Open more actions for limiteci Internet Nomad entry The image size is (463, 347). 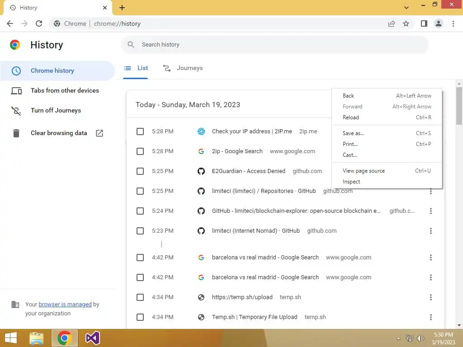pos(431,231)
